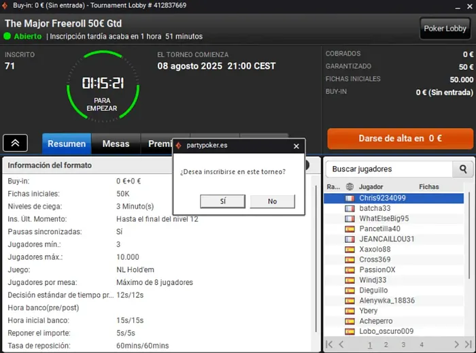This screenshot has width=476, height=353.
Task: Open page 1 of player list
Action: [x=370, y=345]
